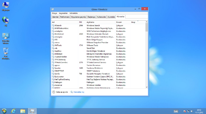
Task: Sort by the Grup column header
Action: coord(138,22)
